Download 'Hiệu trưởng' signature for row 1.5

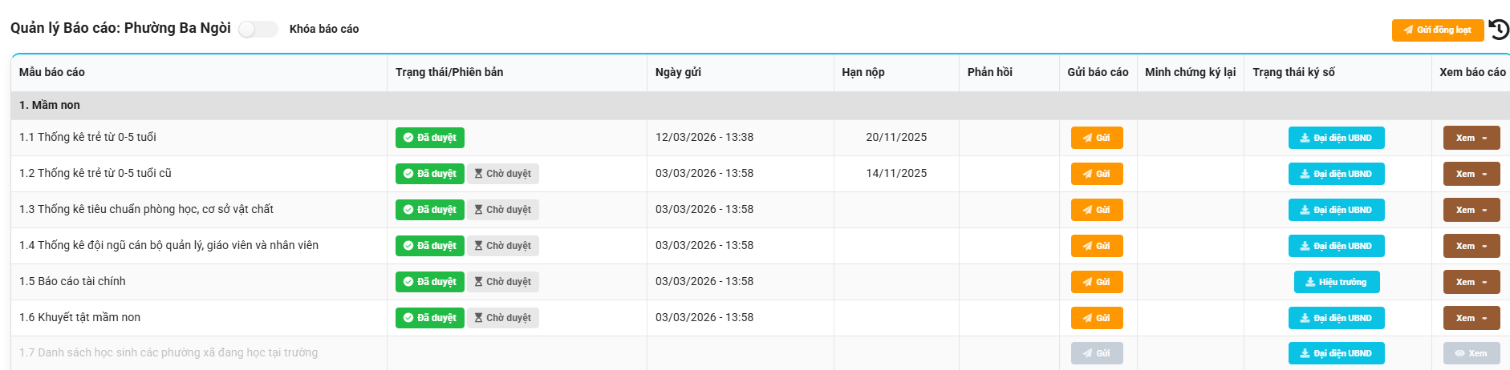(1337, 282)
